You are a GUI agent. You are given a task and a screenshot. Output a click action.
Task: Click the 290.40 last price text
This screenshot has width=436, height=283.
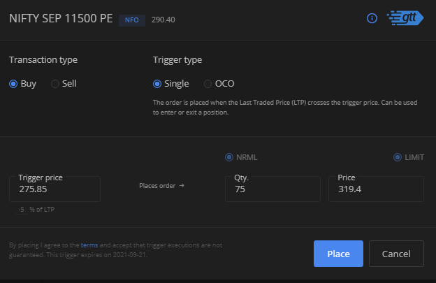coord(163,20)
